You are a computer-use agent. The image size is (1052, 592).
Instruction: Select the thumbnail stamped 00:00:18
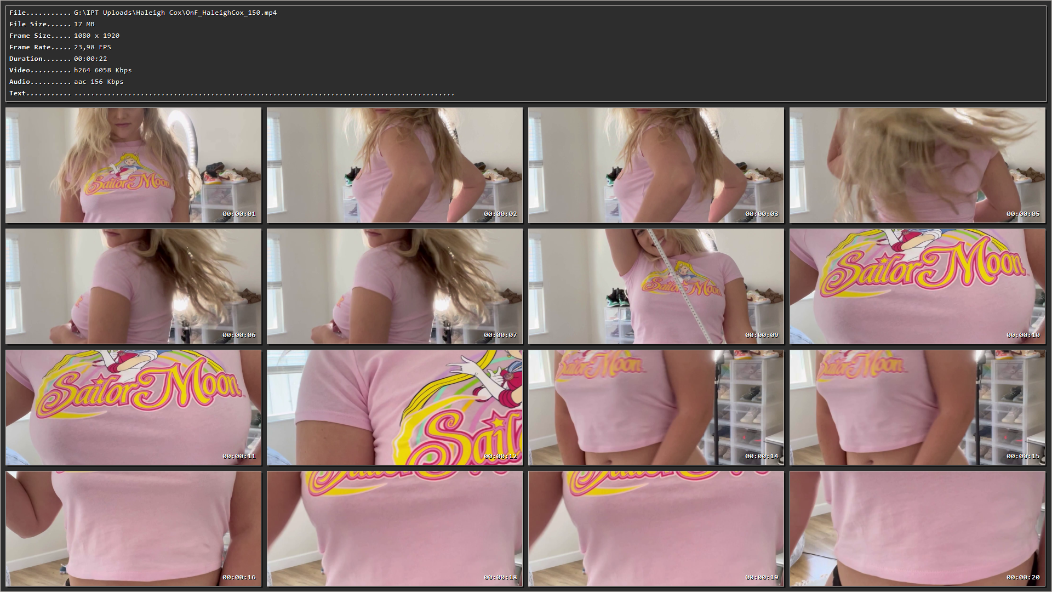tap(395, 528)
